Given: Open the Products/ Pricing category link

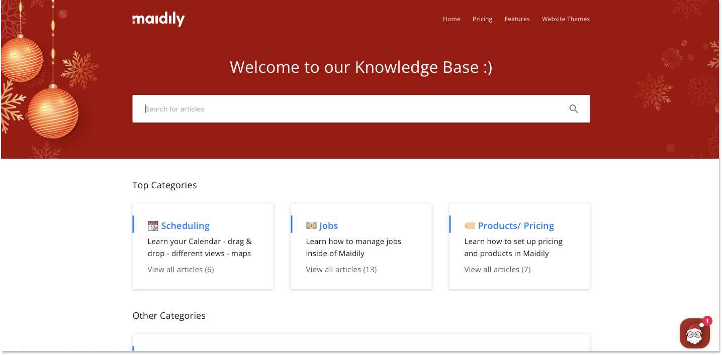Looking at the screenshot, I should pyautogui.click(x=516, y=226).
